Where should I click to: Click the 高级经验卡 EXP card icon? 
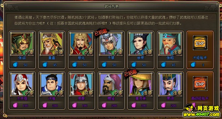click(x=200, y=83)
